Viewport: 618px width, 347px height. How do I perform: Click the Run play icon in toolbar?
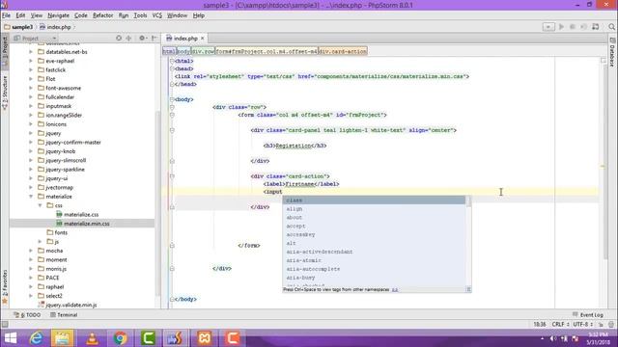tap(561, 27)
